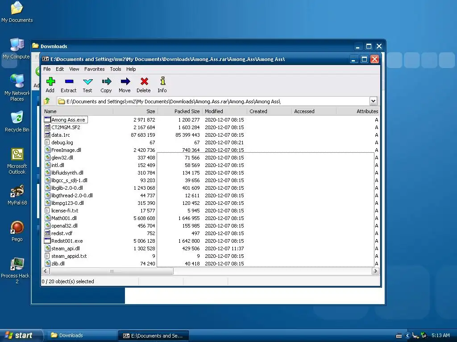
Task: Open the Info properties tool
Action: [x=162, y=81]
